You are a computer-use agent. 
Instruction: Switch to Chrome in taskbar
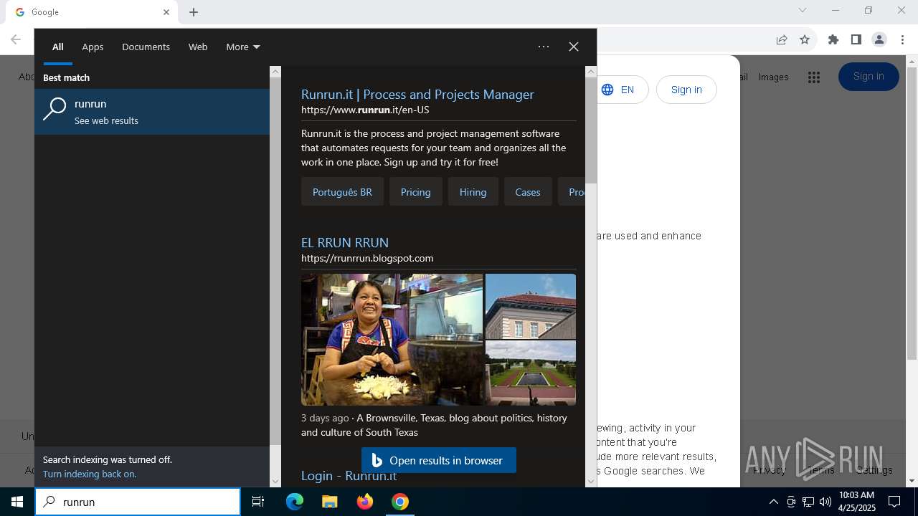tap(400, 502)
